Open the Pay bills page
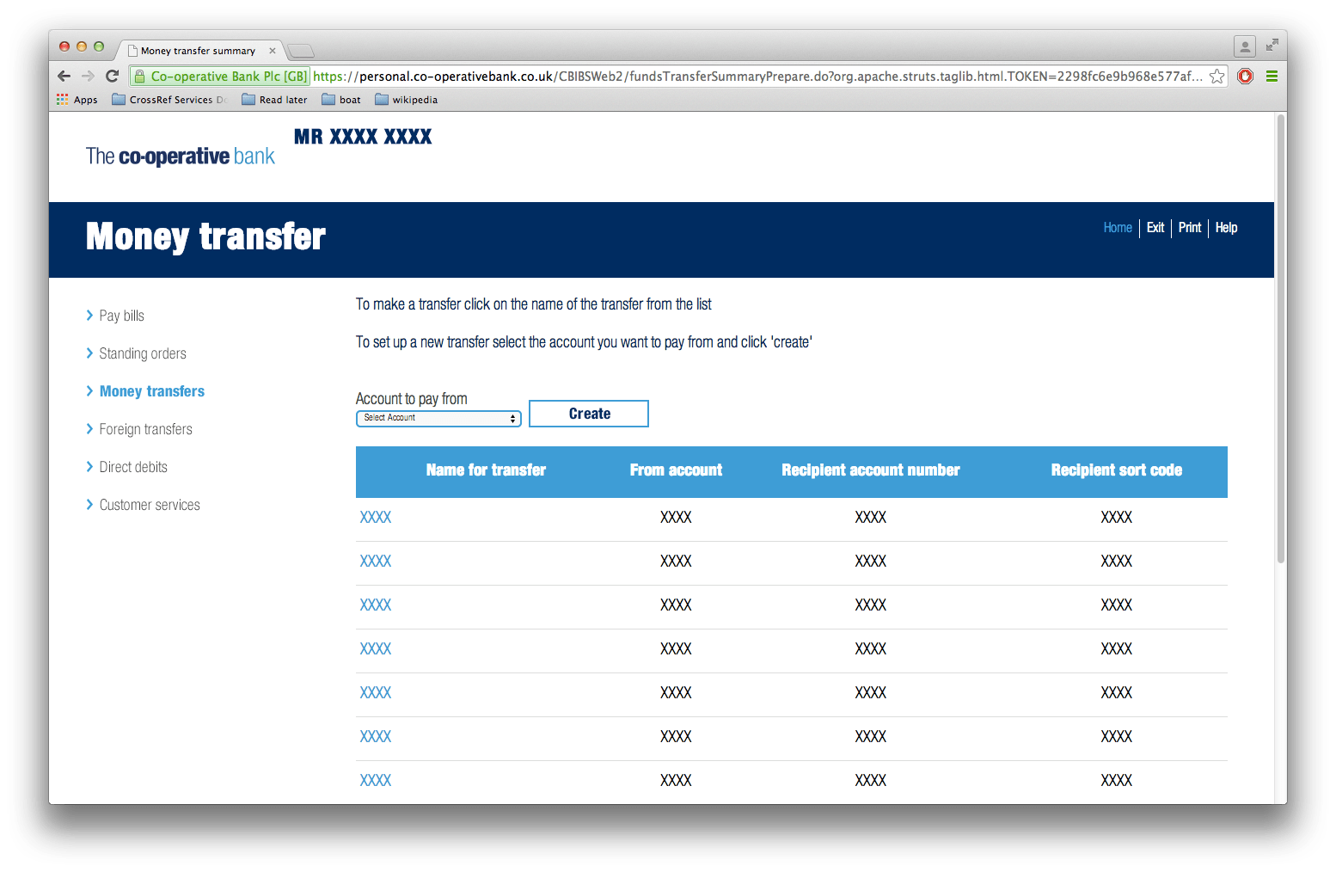The height and width of the screenshot is (872, 1336). [123, 316]
